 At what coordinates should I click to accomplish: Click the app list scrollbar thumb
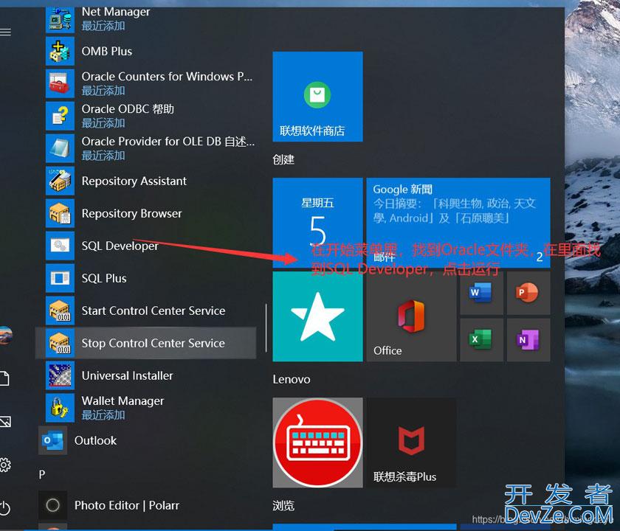click(x=266, y=328)
